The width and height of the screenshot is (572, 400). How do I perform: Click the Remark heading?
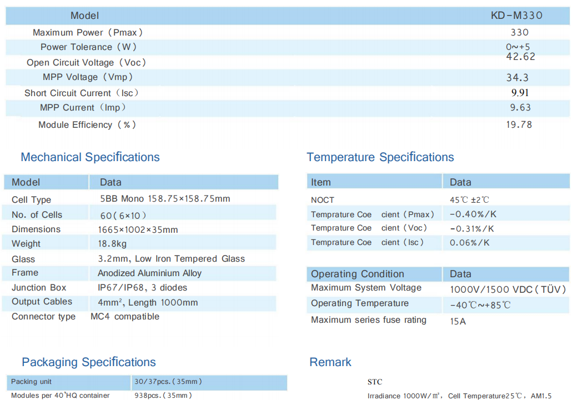[330, 362]
